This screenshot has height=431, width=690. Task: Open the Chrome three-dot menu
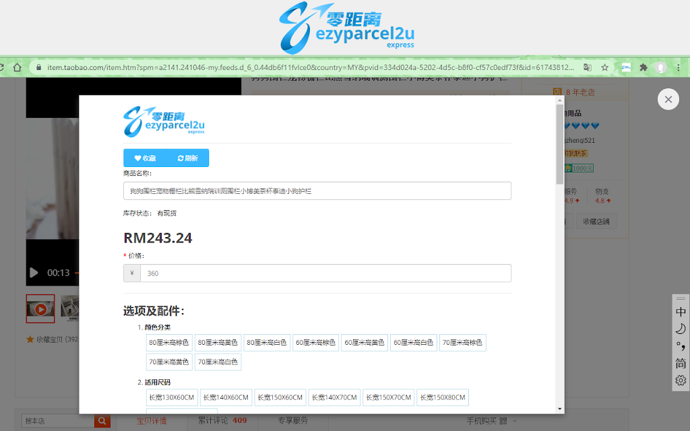(x=678, y=67)
